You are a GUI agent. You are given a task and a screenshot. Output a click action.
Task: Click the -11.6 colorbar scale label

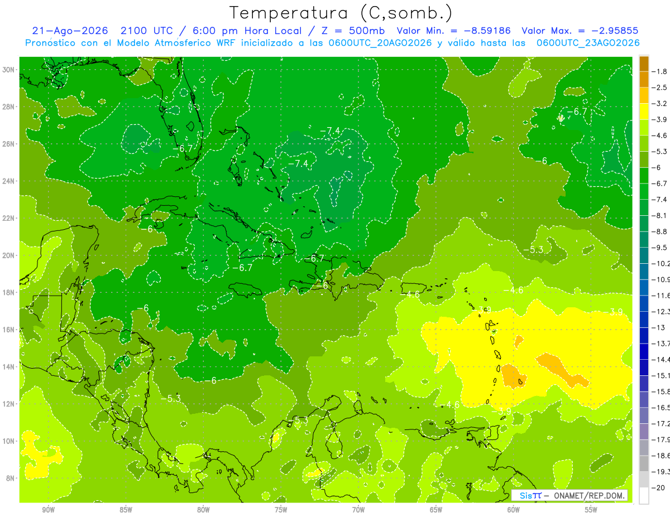(x=662, y=296)
